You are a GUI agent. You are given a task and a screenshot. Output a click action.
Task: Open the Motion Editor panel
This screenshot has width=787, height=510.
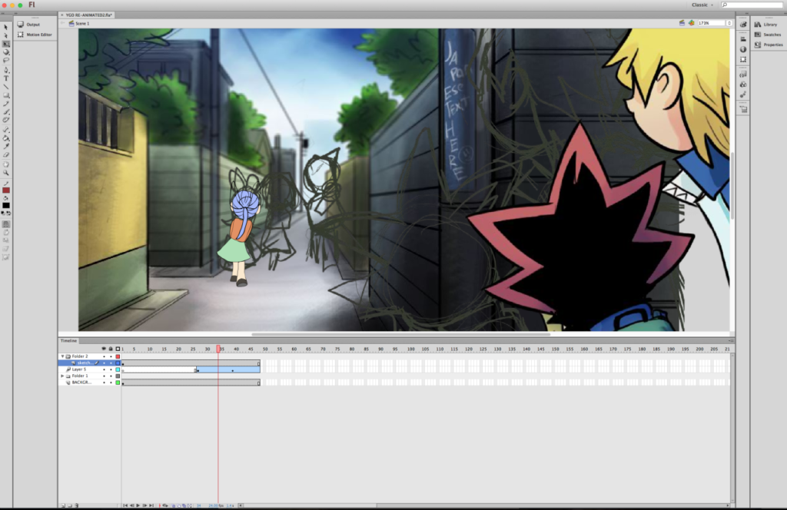[x=35, y=35]
